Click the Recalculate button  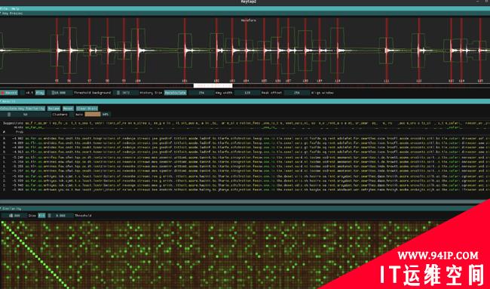click(176, 93)
